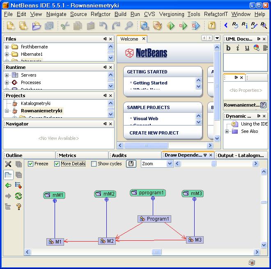Expand the firsthibernate folder node
Image resolution: width=271 pixels, height=269 pixels.
7,47
